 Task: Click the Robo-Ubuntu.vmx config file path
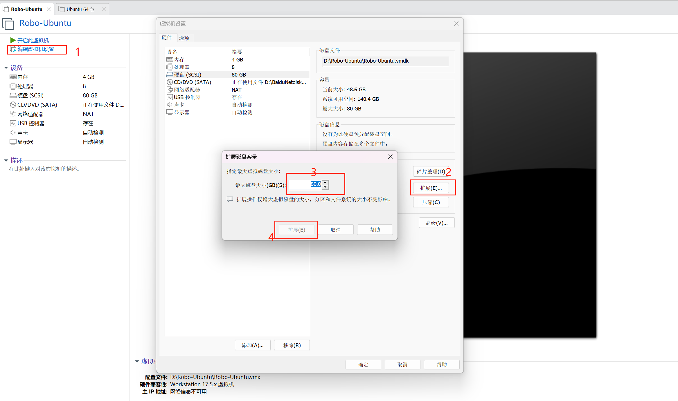coord(215,377)
